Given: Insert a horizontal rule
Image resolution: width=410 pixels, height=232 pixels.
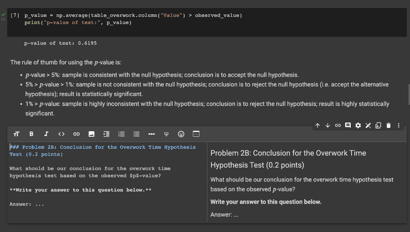Looking at the screenshot, I should click(151, 134).
